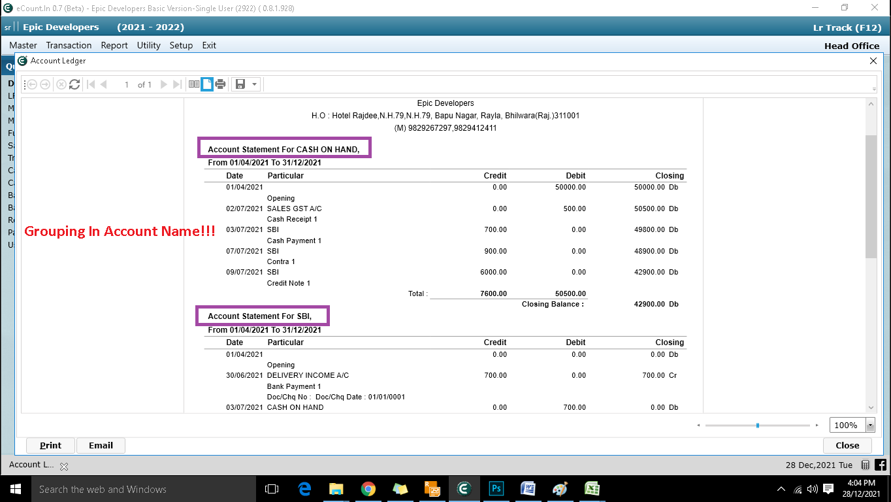
Task: Open the Report menu
Action: click(114, 45)
